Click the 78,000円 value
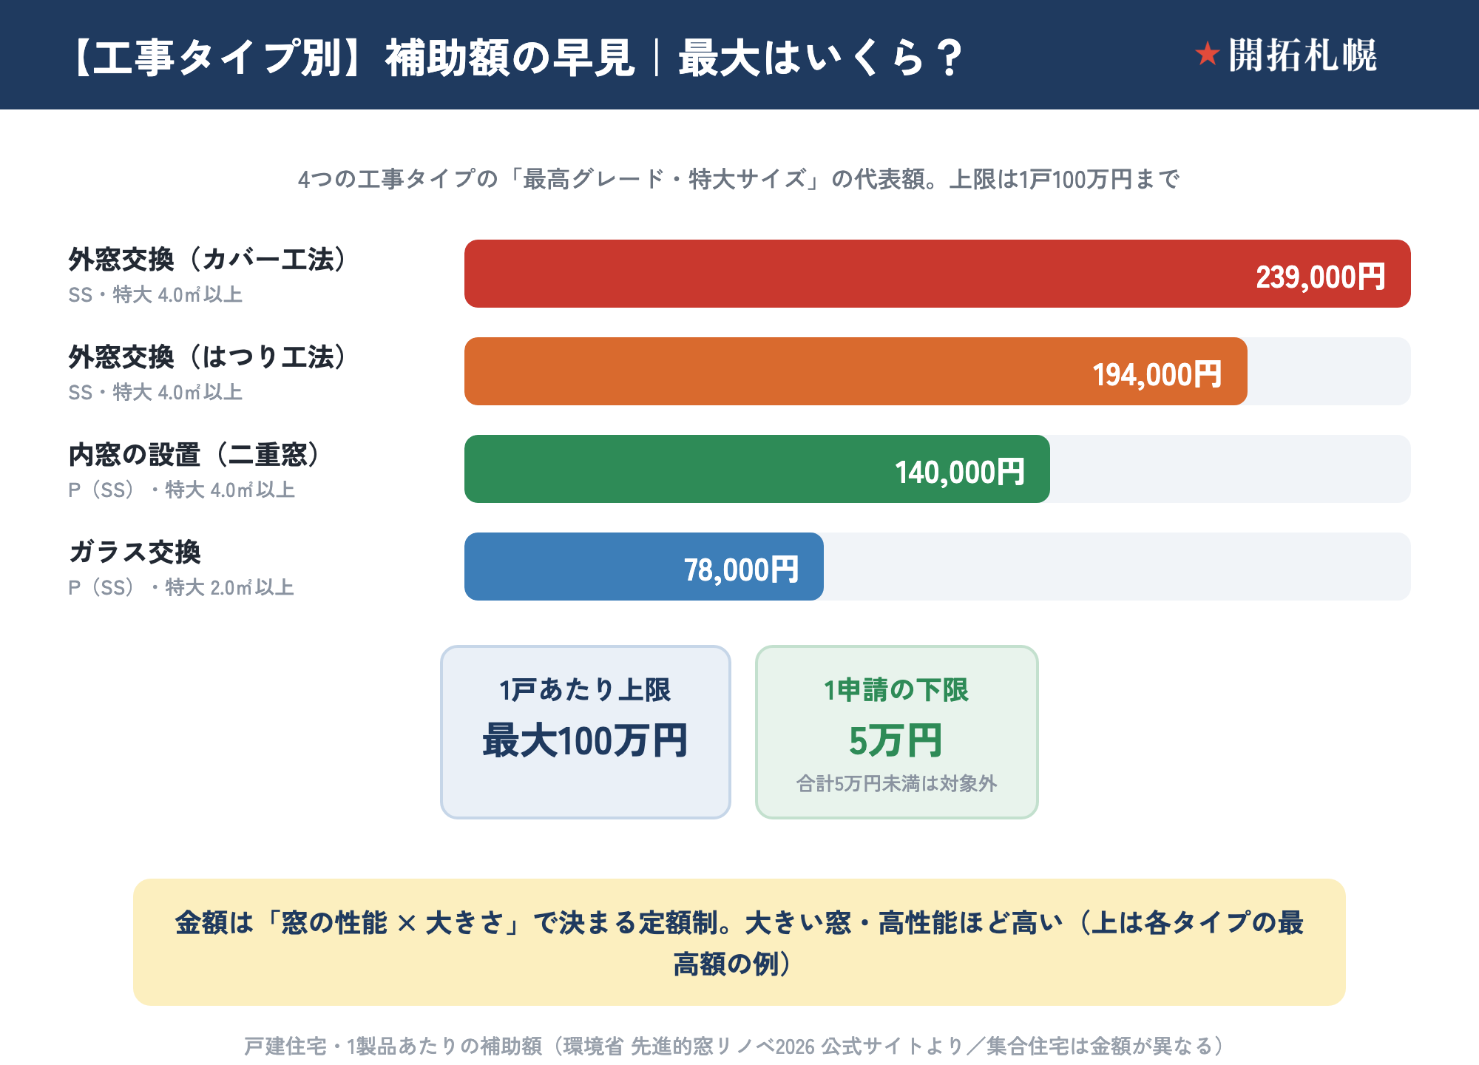Screen dimensions: 1479x1065 (741, 570)
